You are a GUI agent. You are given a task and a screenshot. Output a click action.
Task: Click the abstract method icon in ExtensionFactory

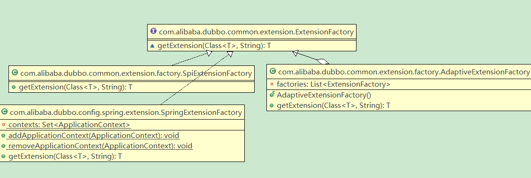point(152,46)
